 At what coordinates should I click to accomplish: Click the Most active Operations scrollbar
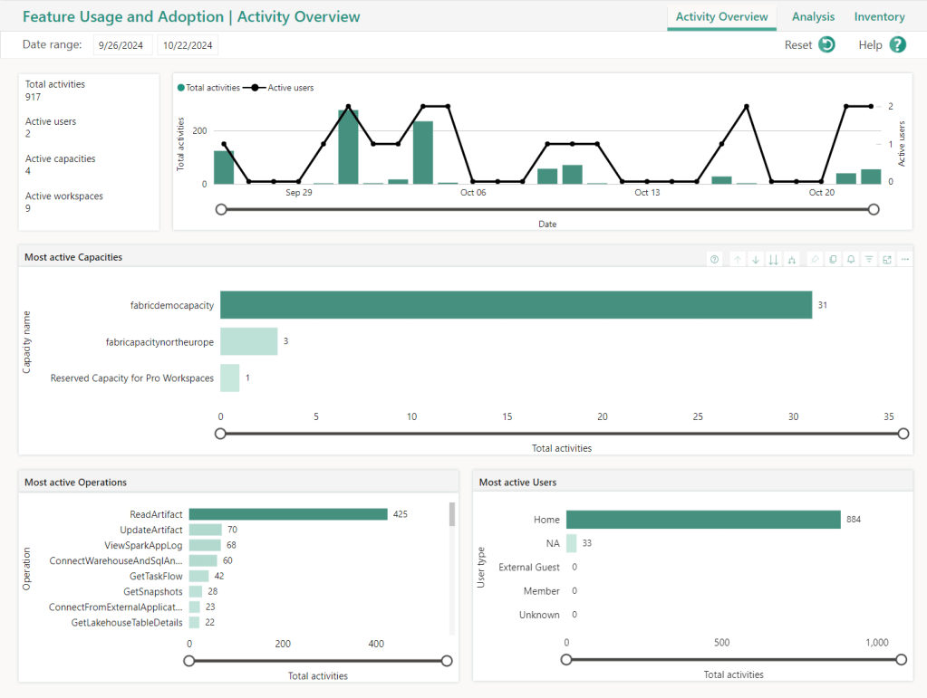click(x=451, y=516)
